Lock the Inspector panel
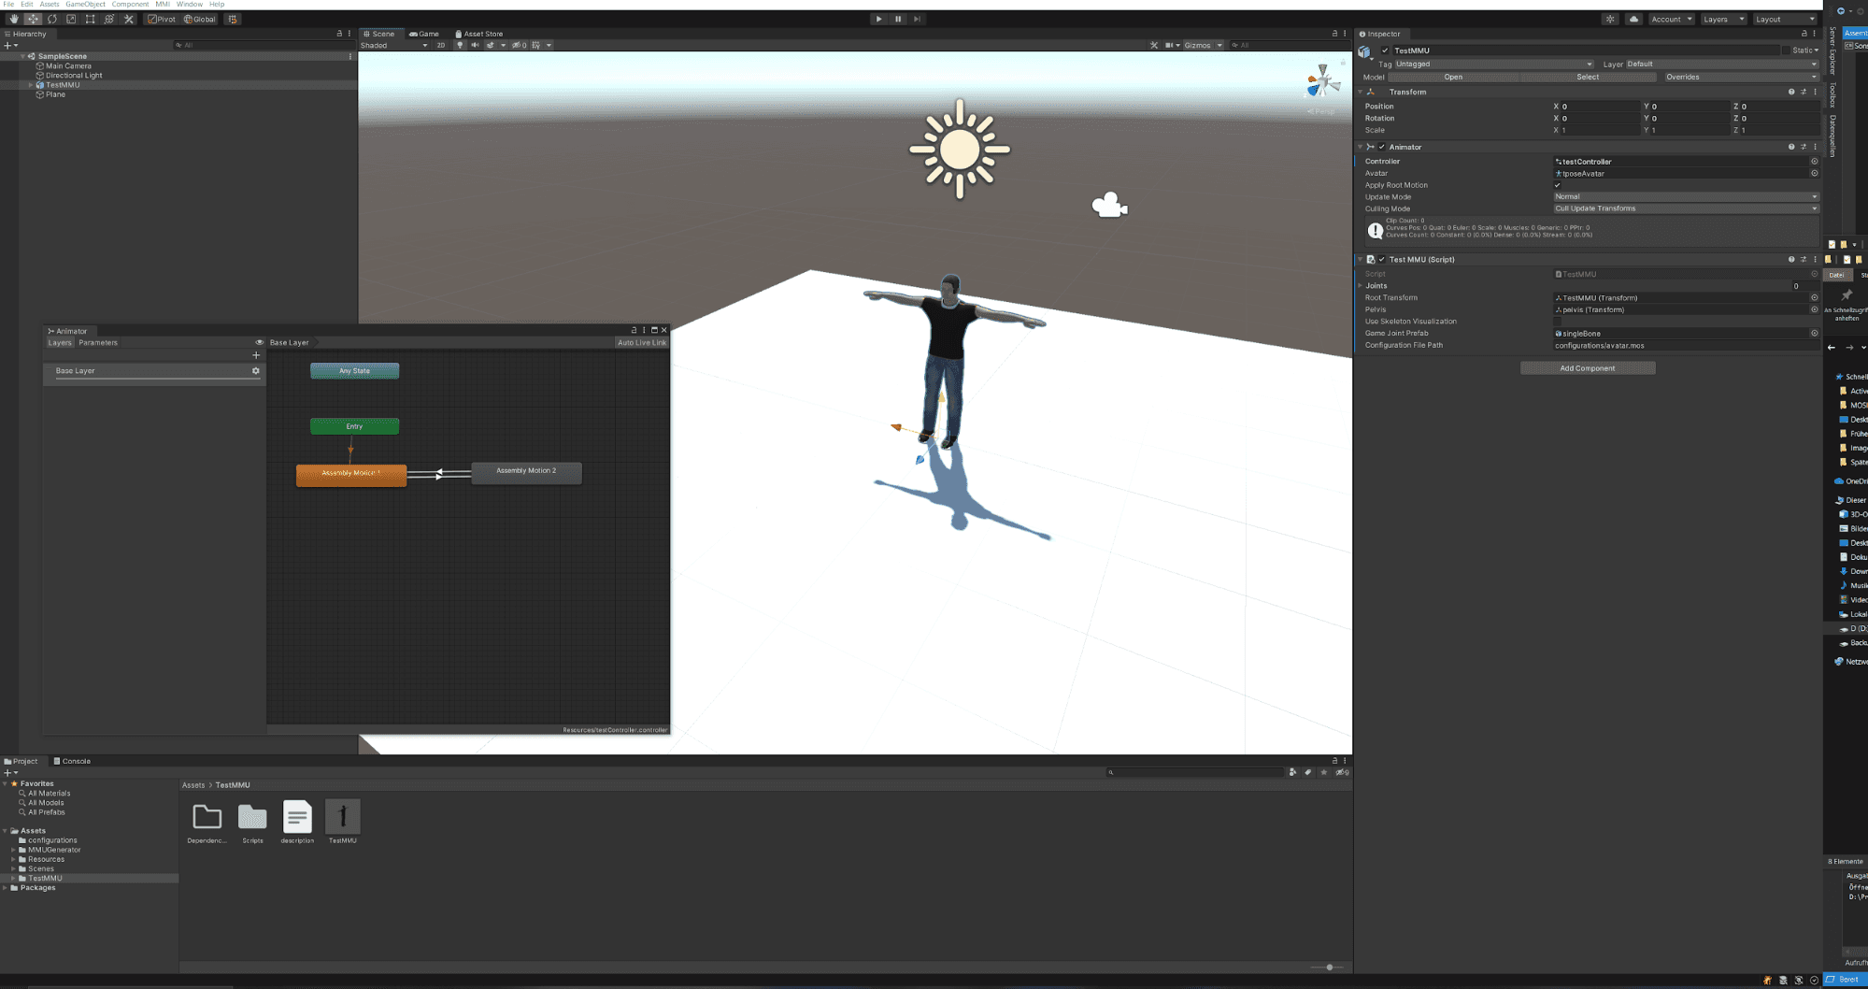 [x=1804, y=34]
